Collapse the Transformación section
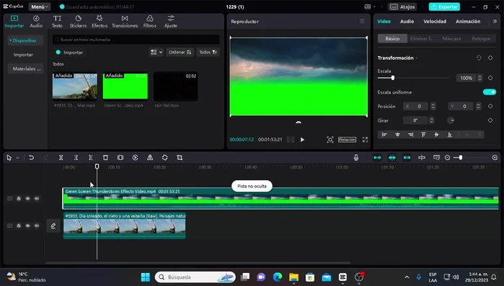Image resolution: width=504 pixels, height=286 pixels. point(417,58)
